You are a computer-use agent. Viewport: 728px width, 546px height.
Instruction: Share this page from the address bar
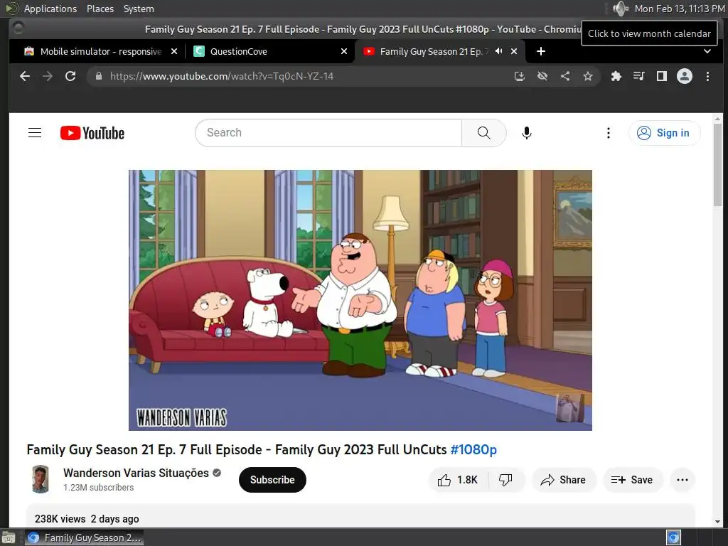[x=565, y=76]
